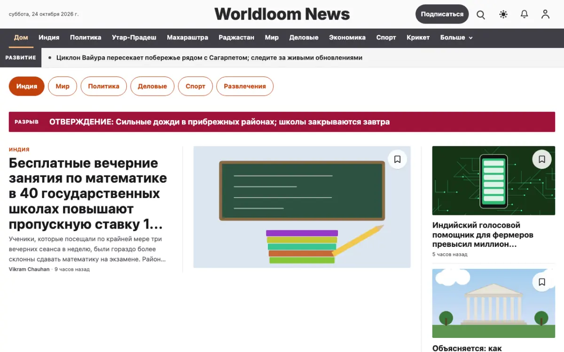
Task: Open Мир in the top navigation bar
Action: [272, 38]
